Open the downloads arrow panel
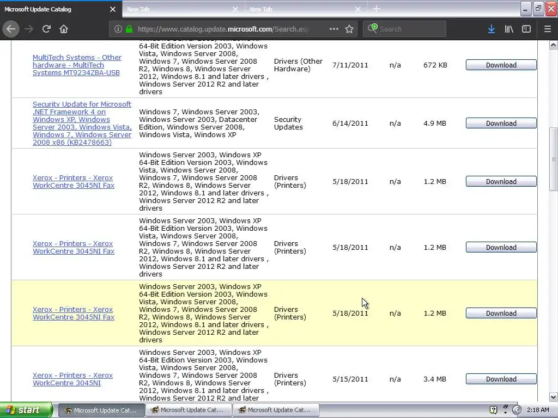 coord(492,29)
